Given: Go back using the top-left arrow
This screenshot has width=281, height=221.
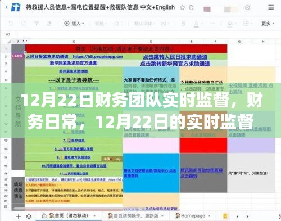Looking at the screenshot, I should point(7,7).
